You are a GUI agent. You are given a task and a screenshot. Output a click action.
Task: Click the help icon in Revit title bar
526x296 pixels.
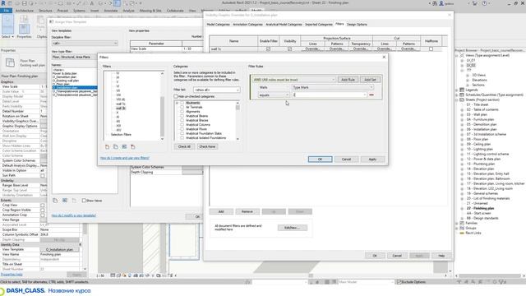(484, 3)
